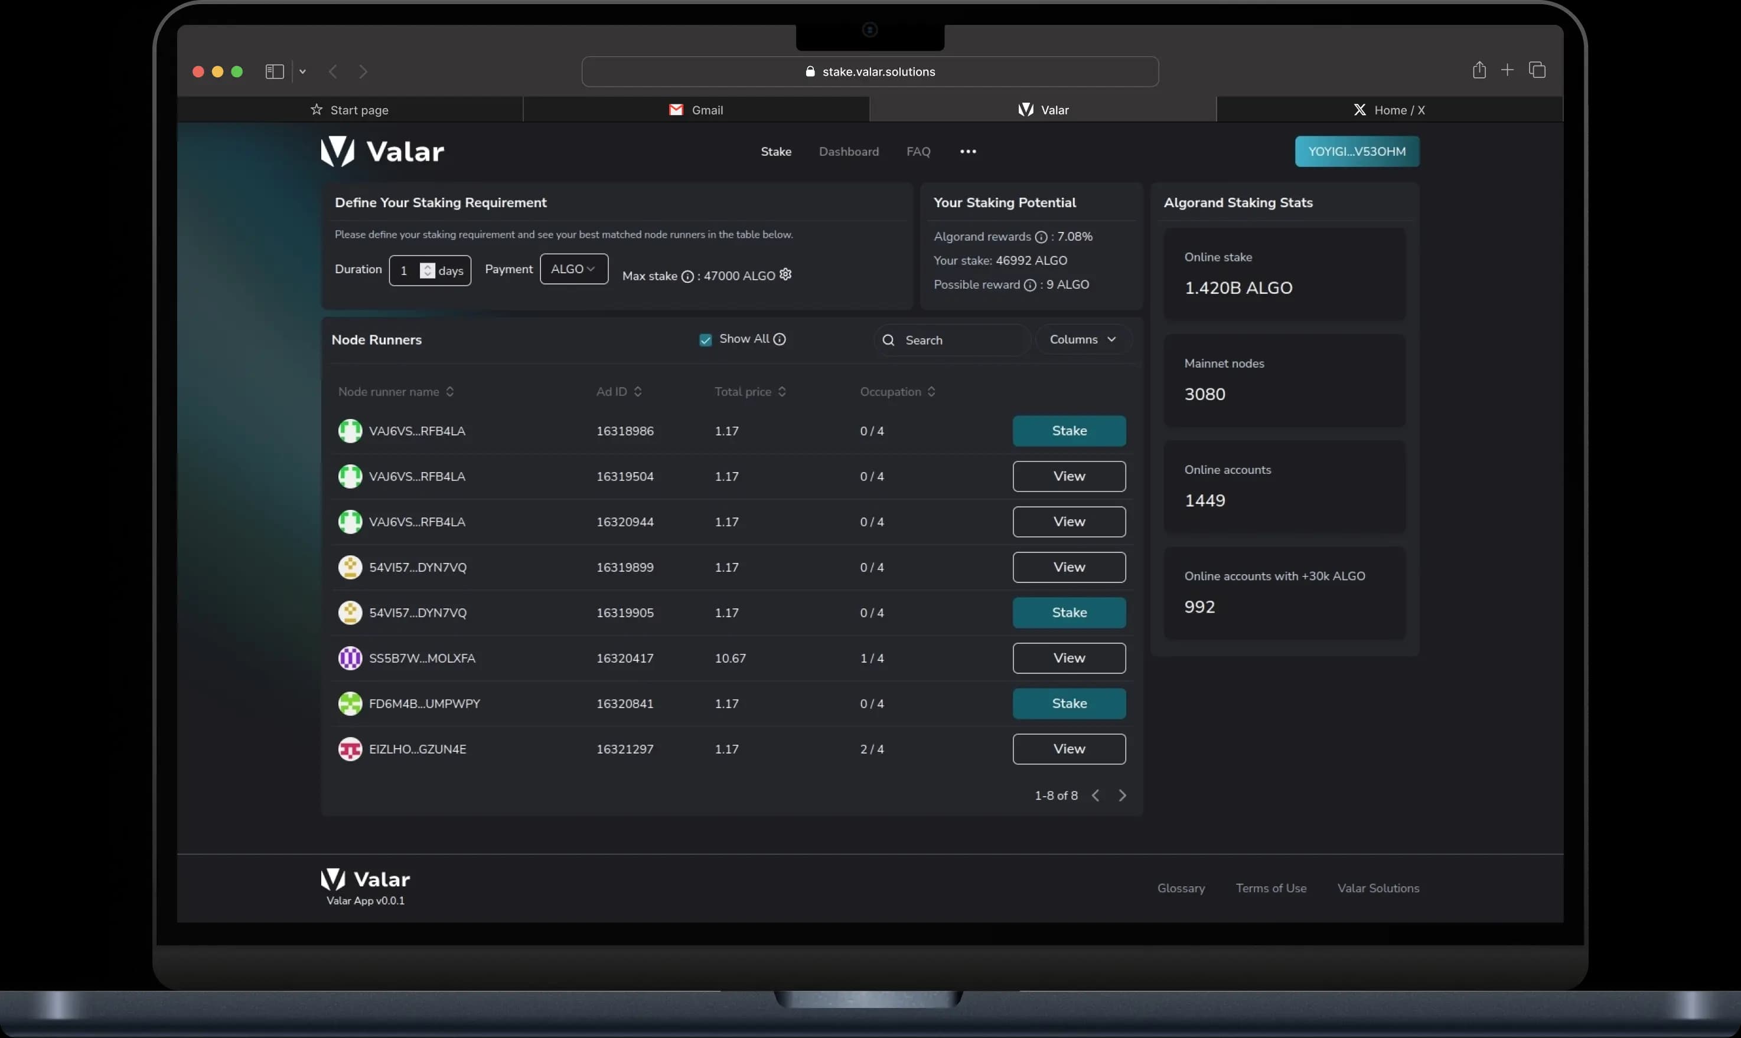Toggle the Show All checkbox
The height and width of the screenshot is (1038, 1741).
[706, 340]
